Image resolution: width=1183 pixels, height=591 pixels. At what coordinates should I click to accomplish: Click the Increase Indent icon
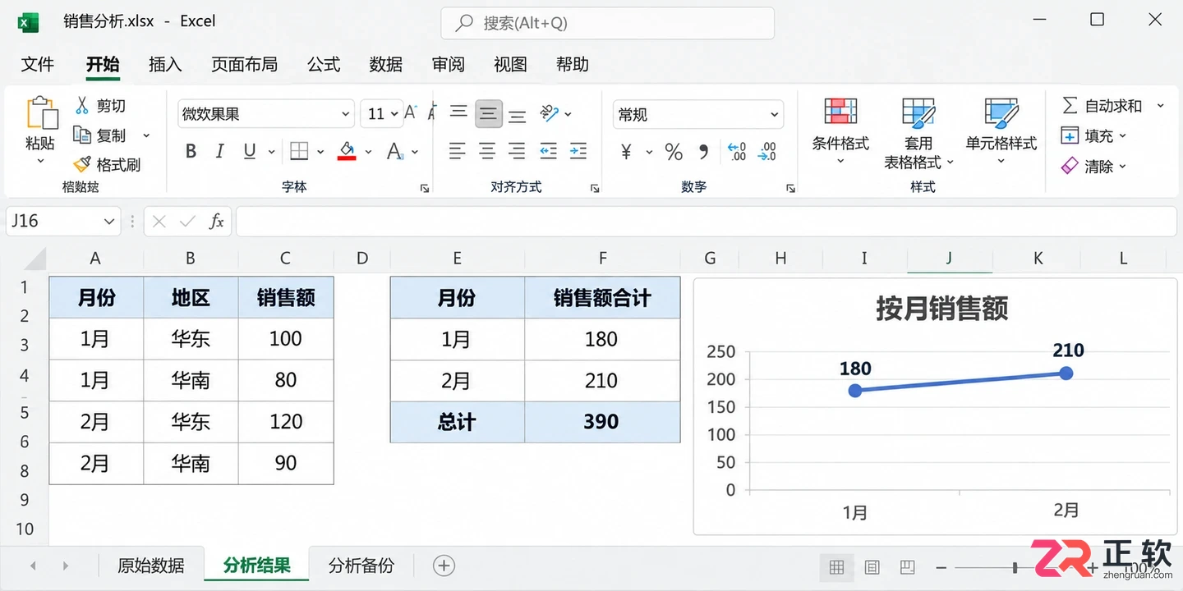[x=578, y=151]
